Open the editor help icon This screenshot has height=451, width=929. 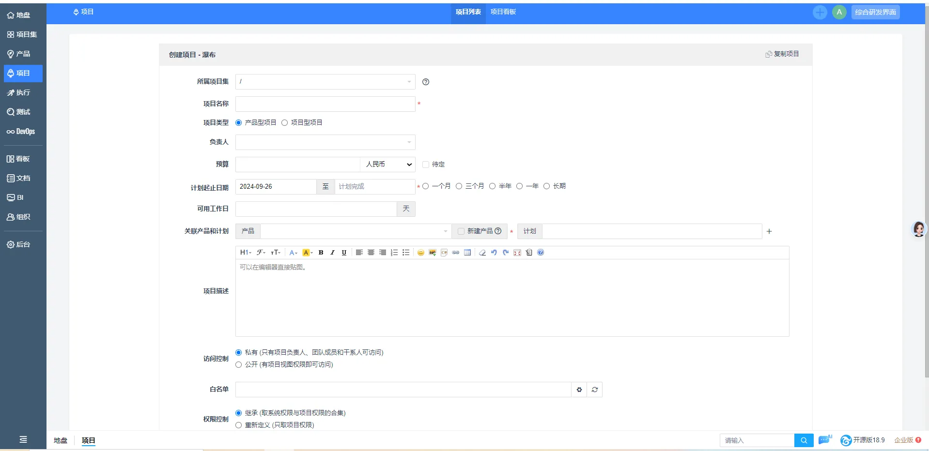541,253
